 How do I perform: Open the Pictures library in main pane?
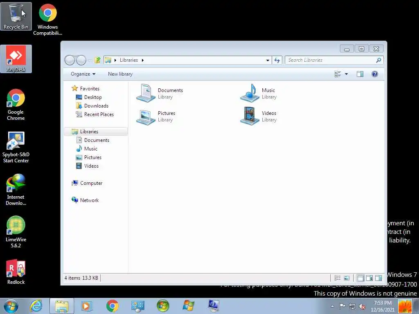[x=156, y=116]
